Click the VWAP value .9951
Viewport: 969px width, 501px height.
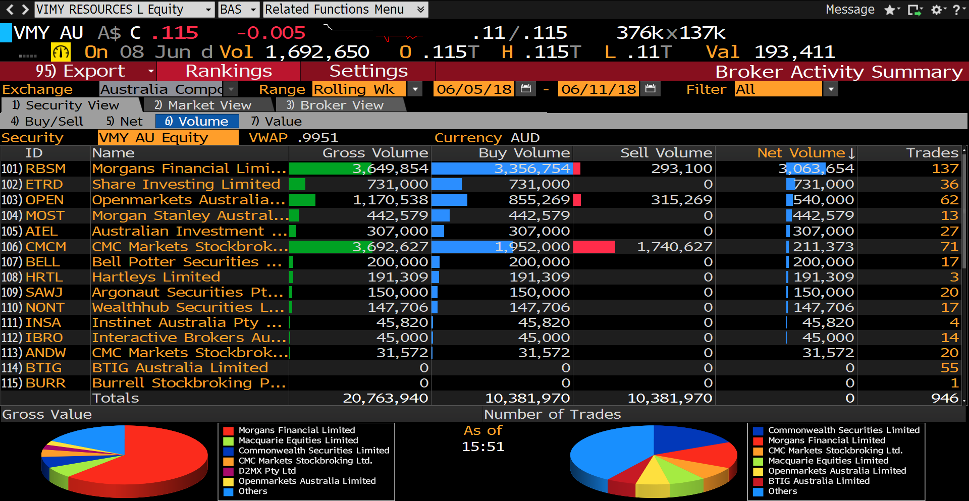click(318, 138)
